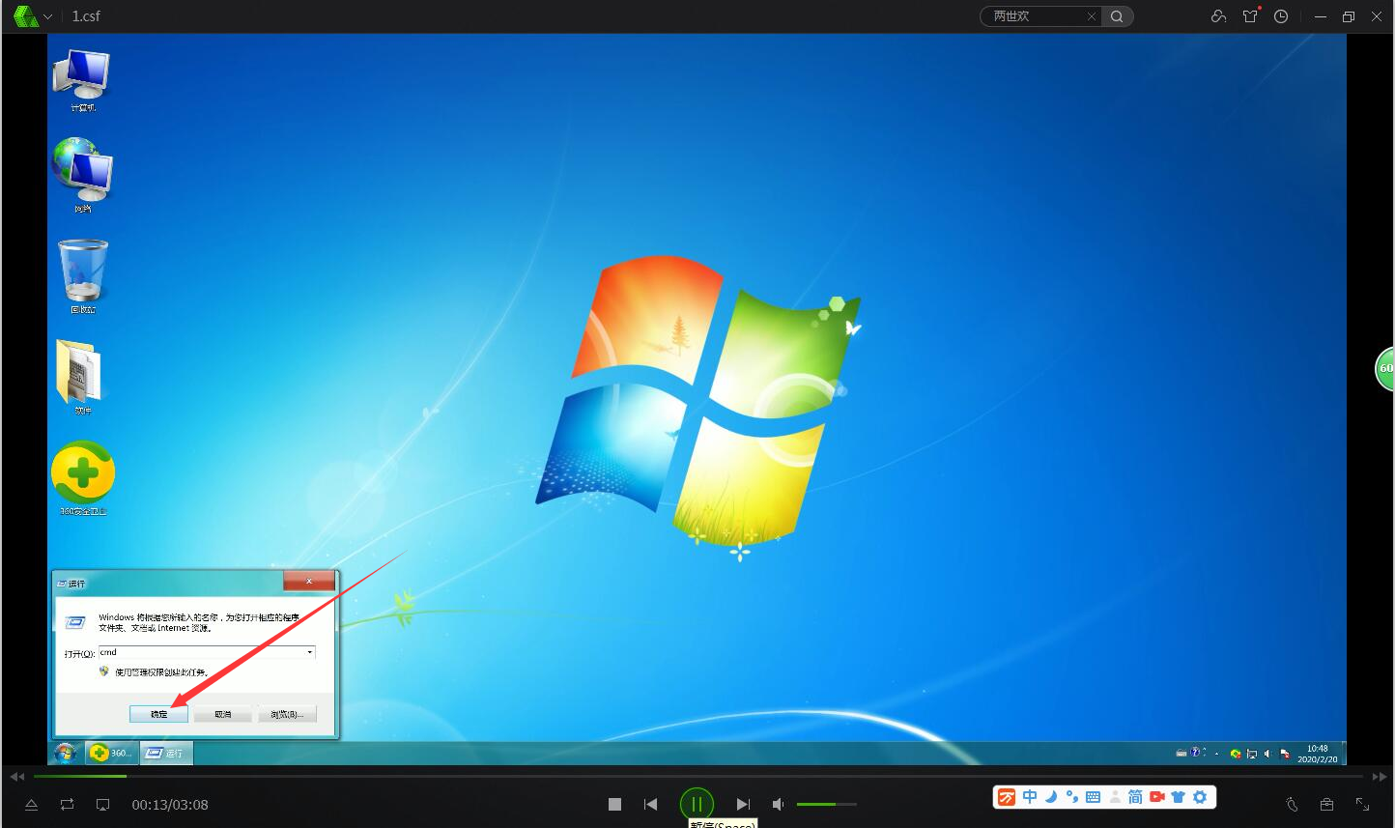Toggle the 中 Chinese input mode

[x=1030, y=797]
